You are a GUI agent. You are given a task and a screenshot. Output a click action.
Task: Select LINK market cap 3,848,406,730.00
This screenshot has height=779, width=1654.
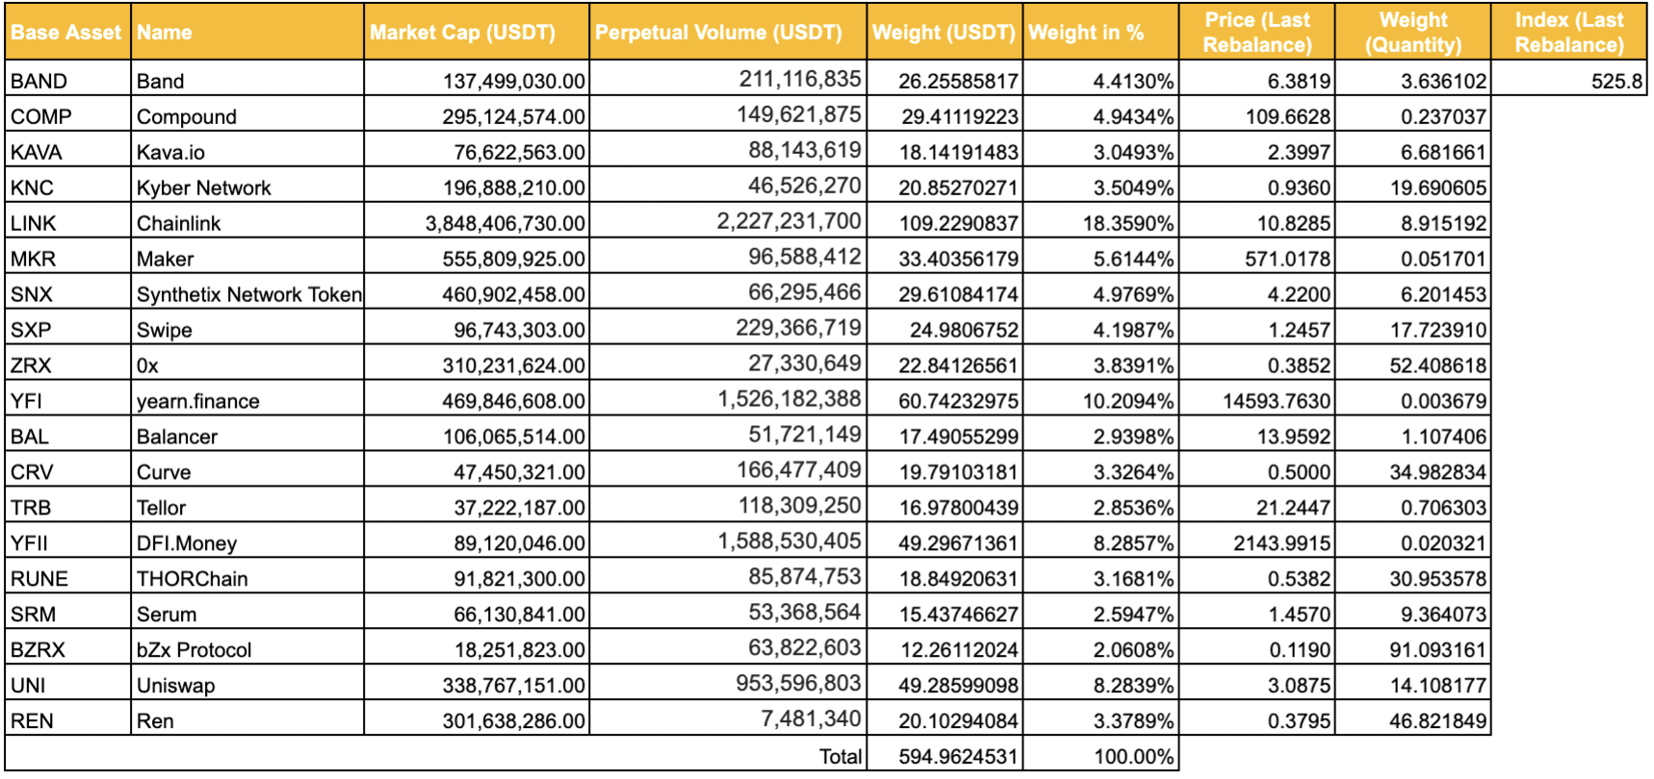tap(477, 221)
